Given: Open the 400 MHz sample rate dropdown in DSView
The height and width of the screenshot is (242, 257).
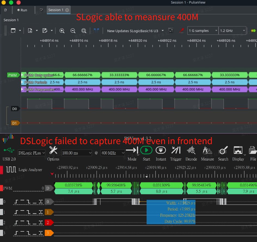Looking at the screenshot, I should coord(113,153).
